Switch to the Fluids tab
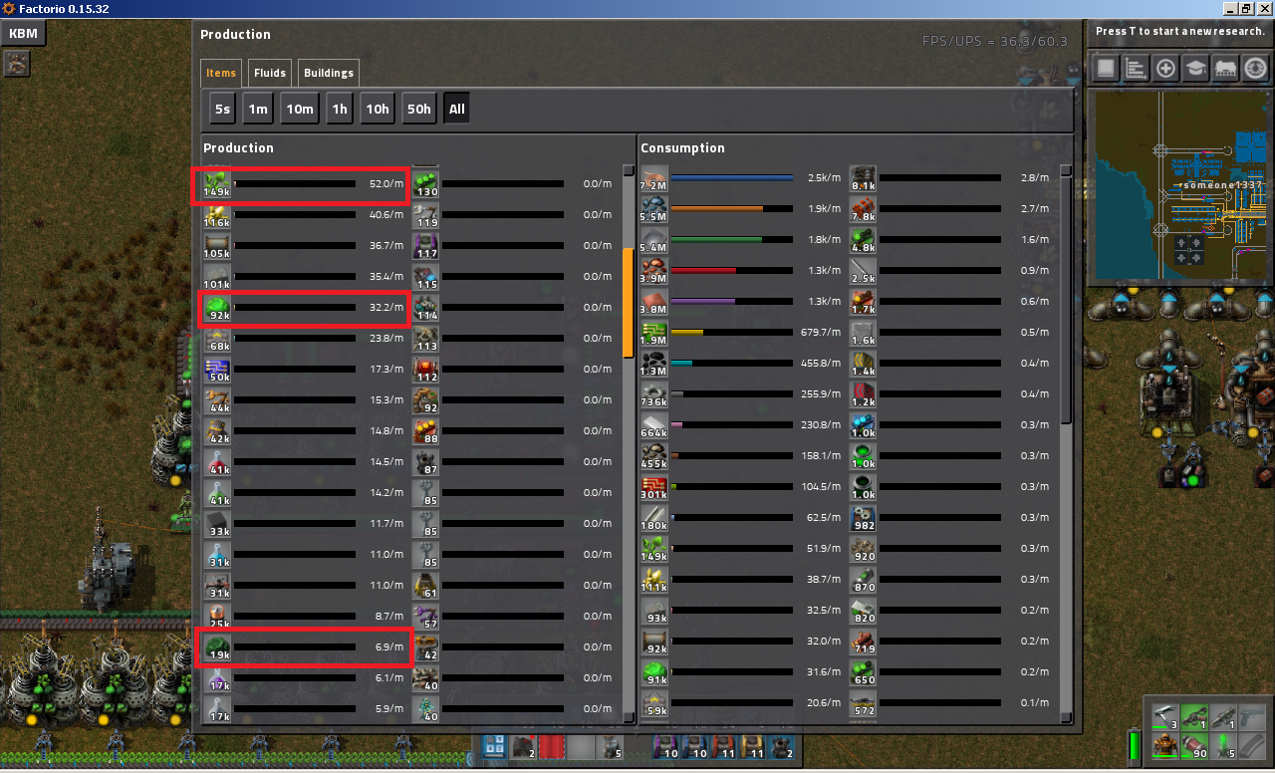 pyautogui.click(x=270, y=73)
